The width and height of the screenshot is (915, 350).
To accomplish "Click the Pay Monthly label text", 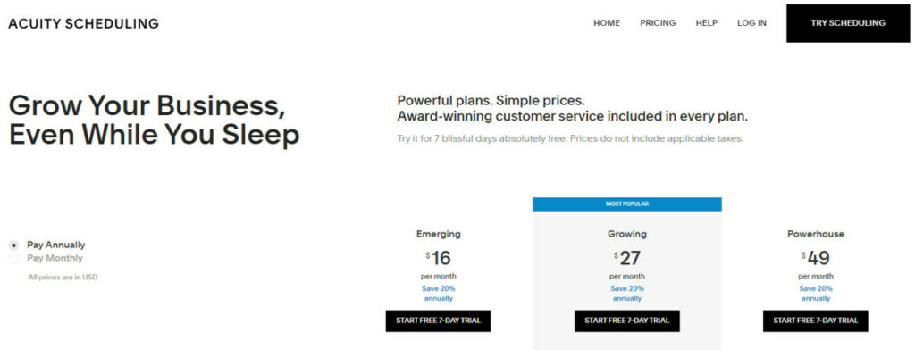I will tap(55, 258).
